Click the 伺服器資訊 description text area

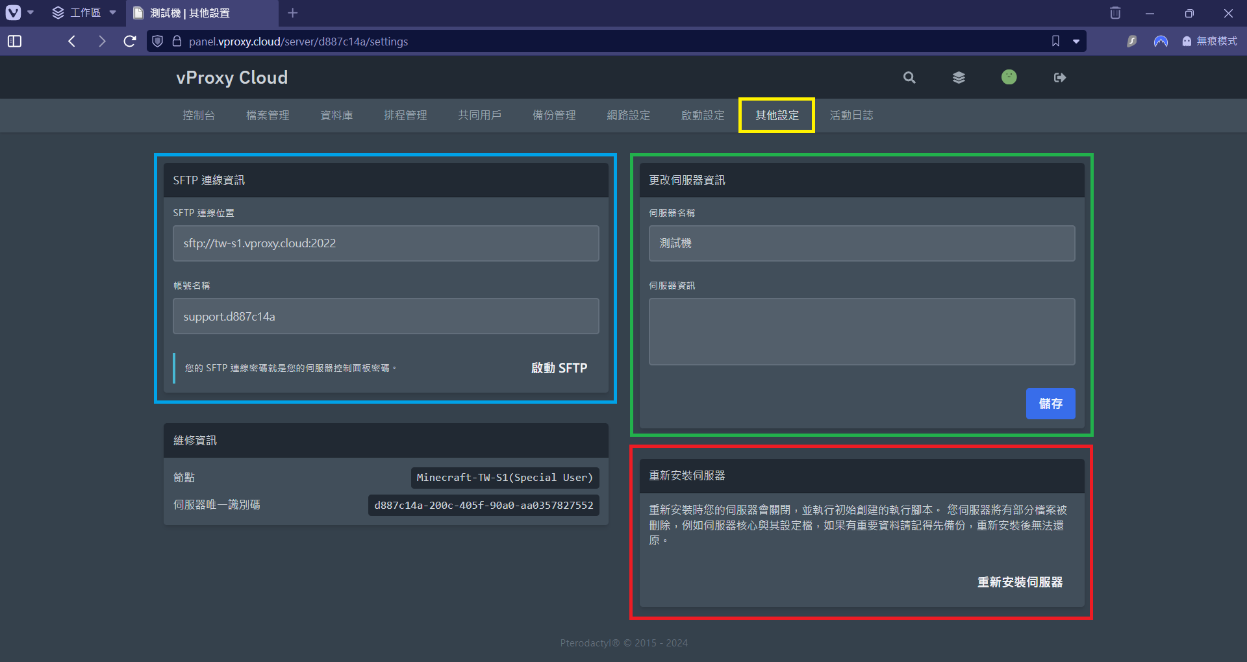pos(861,332)
